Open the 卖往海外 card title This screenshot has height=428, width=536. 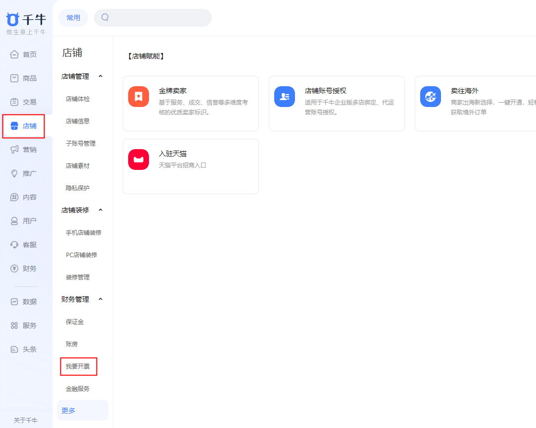tap(464, 91)
